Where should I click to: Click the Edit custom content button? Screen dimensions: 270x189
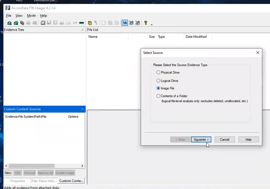tap(18, 173)
